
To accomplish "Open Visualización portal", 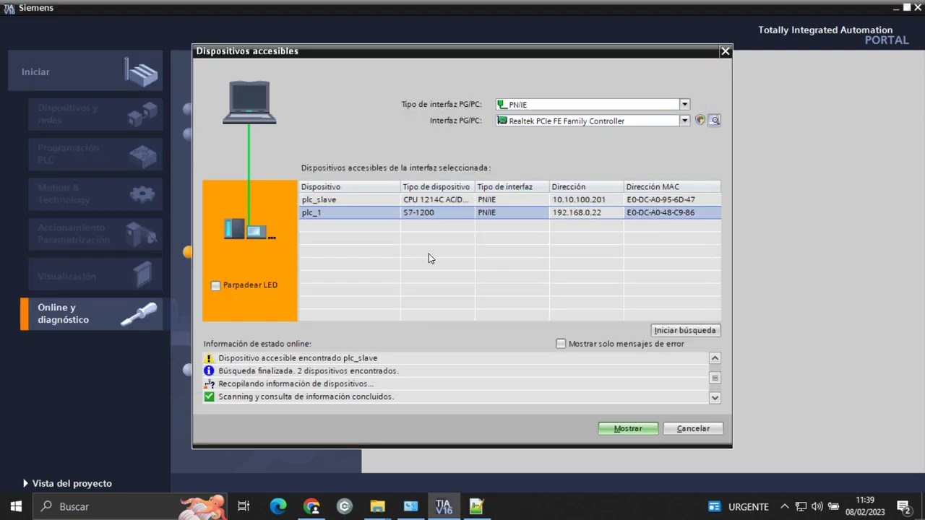I will tap(95, 274).
